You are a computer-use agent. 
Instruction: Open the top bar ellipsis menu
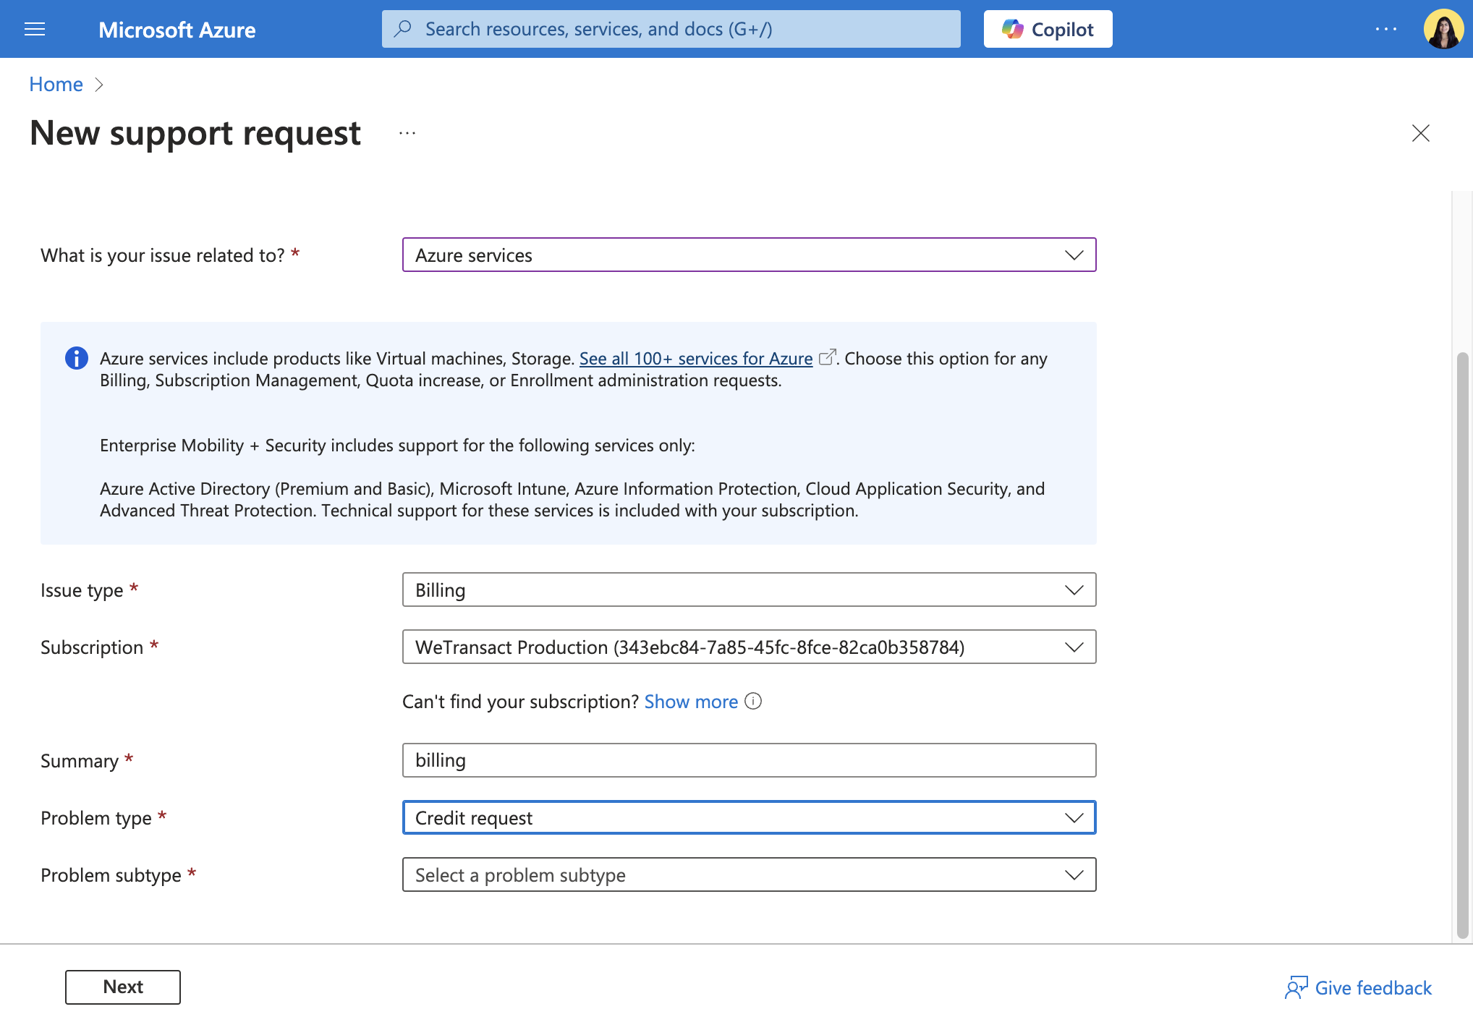1386,29
